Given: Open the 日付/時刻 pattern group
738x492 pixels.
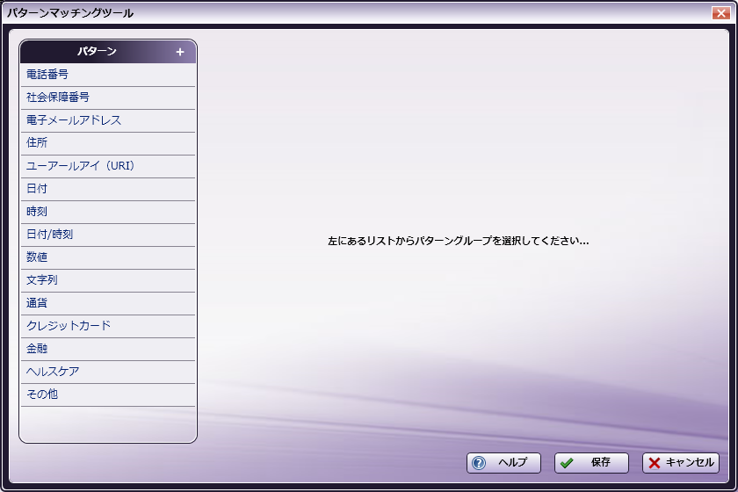Looking at the screenshot, I should tap(108, 235).
